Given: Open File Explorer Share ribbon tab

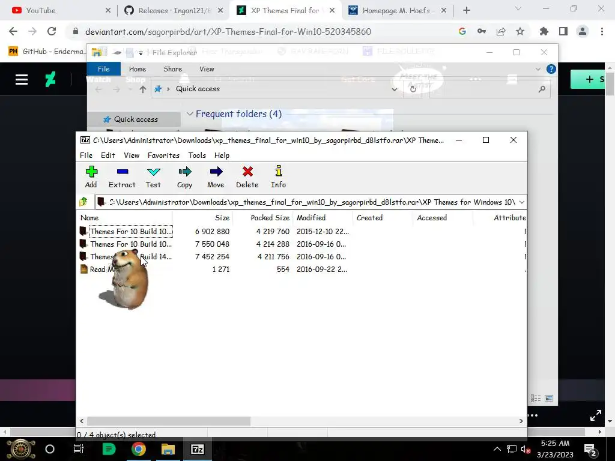Looking at the screenshot, I should (x=172, y=69).
